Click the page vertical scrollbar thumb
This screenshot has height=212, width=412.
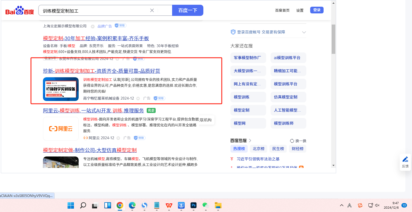(x=333, y=39)
